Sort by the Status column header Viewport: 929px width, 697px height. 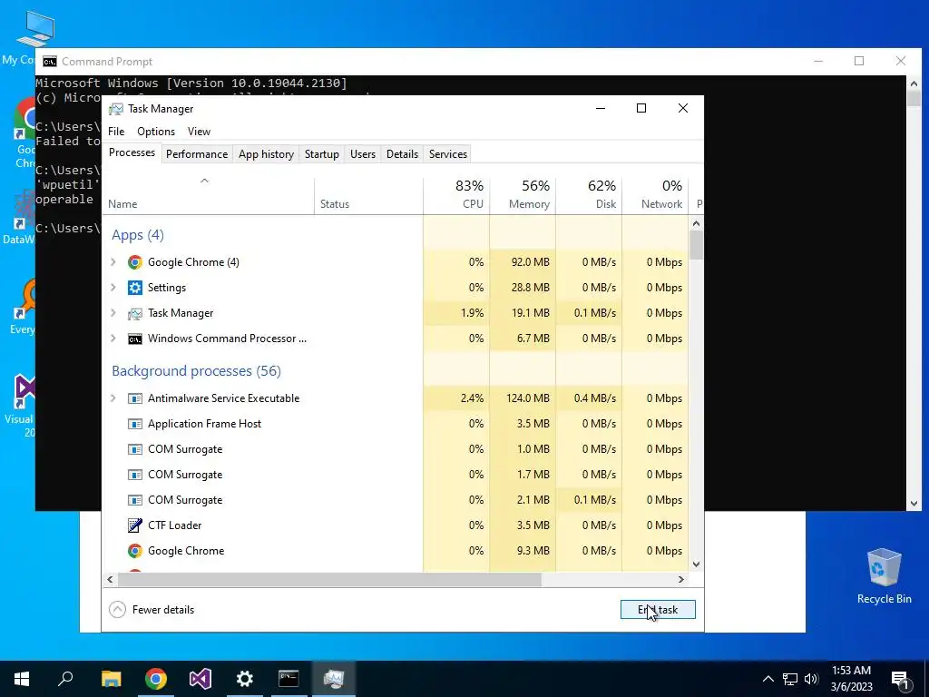pos(368,195)
